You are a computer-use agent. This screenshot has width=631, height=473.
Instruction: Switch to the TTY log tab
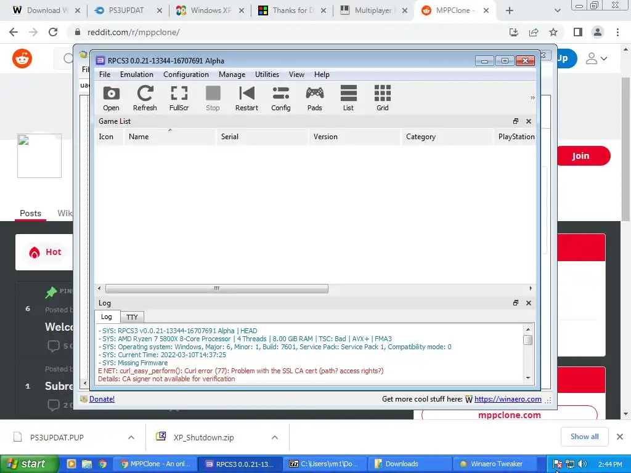coord(132,317)
